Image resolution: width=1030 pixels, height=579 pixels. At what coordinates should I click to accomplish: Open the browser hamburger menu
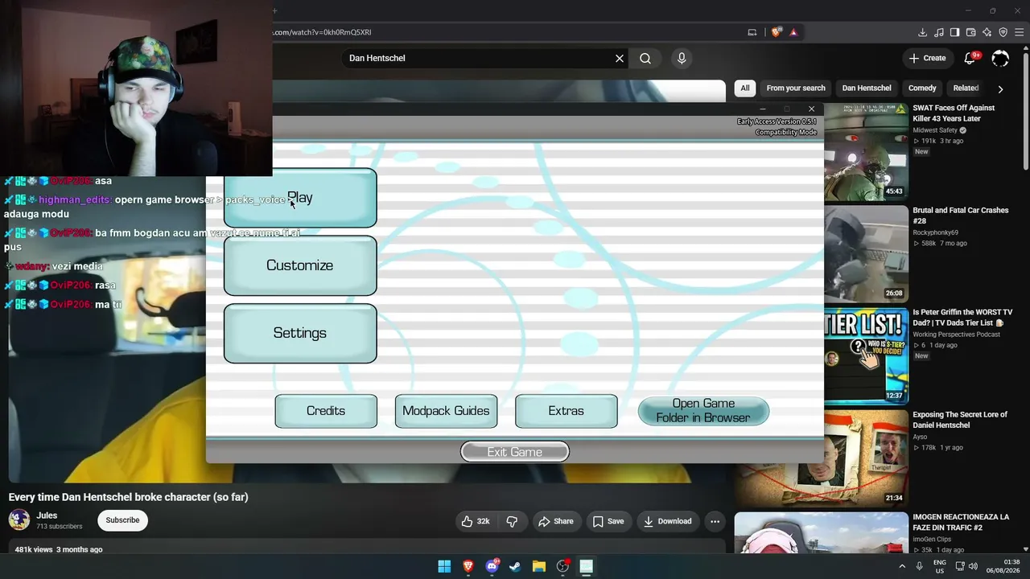(x=1019, y=32)
